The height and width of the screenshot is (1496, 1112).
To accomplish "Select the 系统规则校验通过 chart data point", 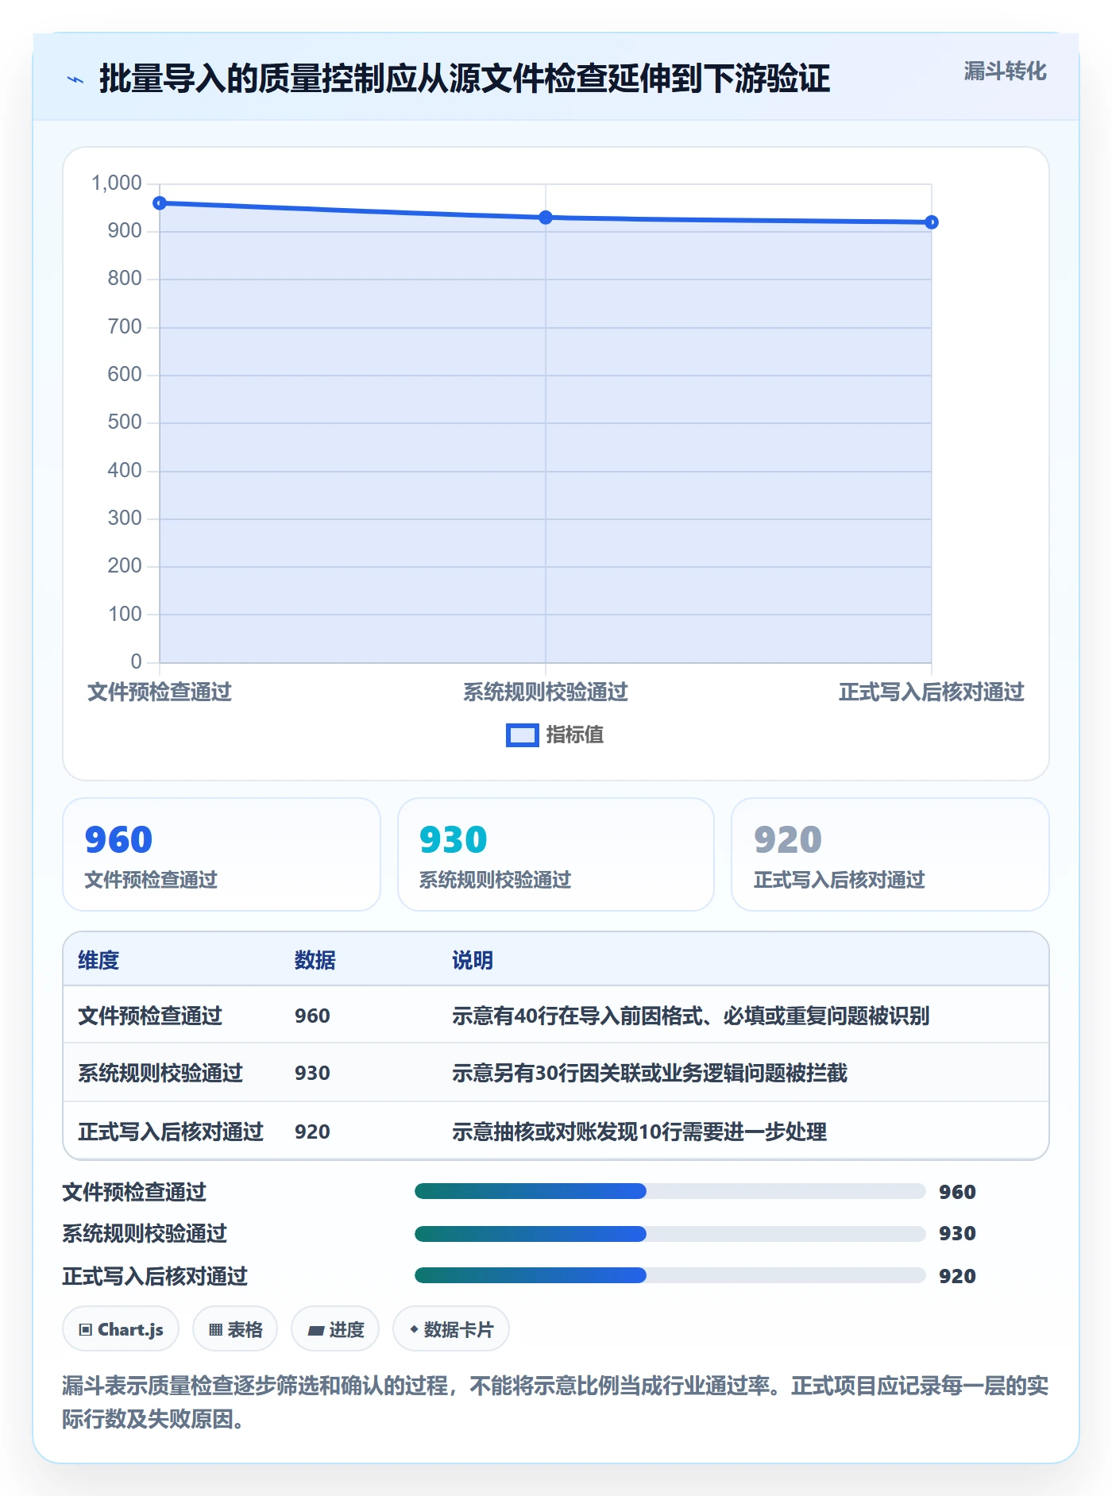I will pos(546,218).
